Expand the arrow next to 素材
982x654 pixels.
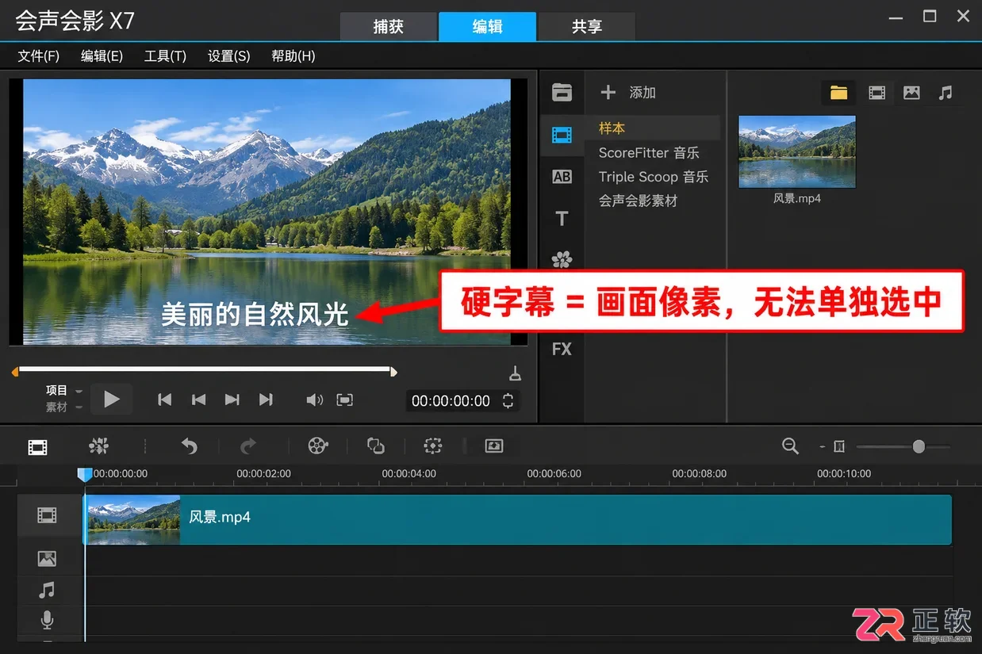(79, 407)
